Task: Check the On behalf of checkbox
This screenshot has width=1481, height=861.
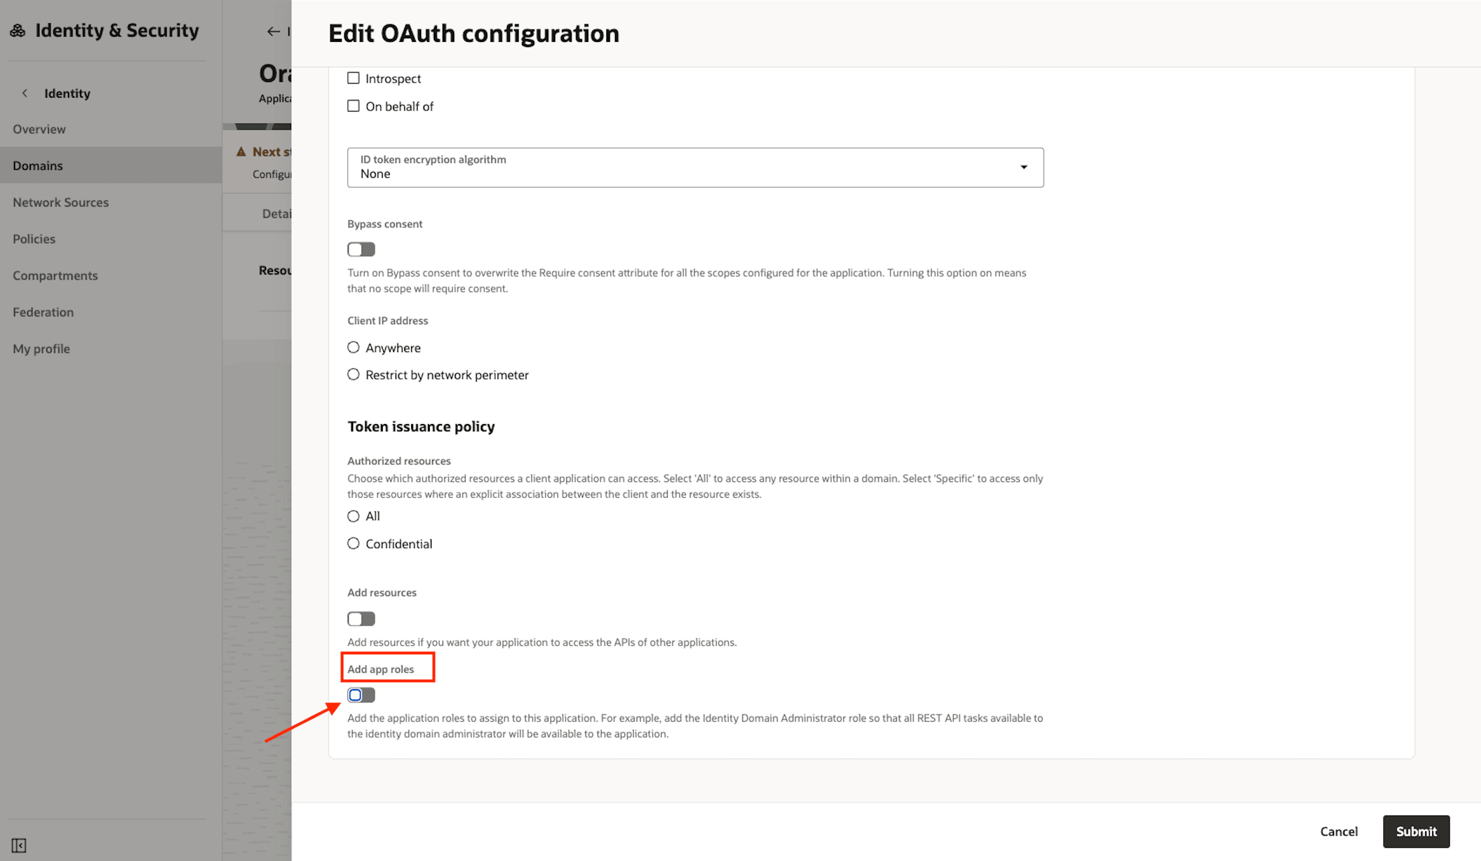Action: pos(353,106)
